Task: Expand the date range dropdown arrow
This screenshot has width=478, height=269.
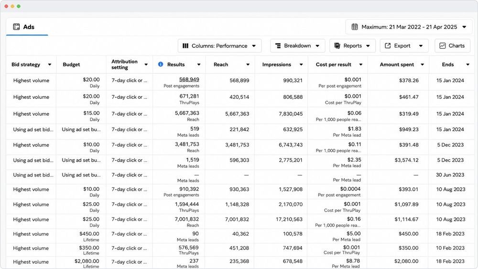Action: click(x=464, y=27)
